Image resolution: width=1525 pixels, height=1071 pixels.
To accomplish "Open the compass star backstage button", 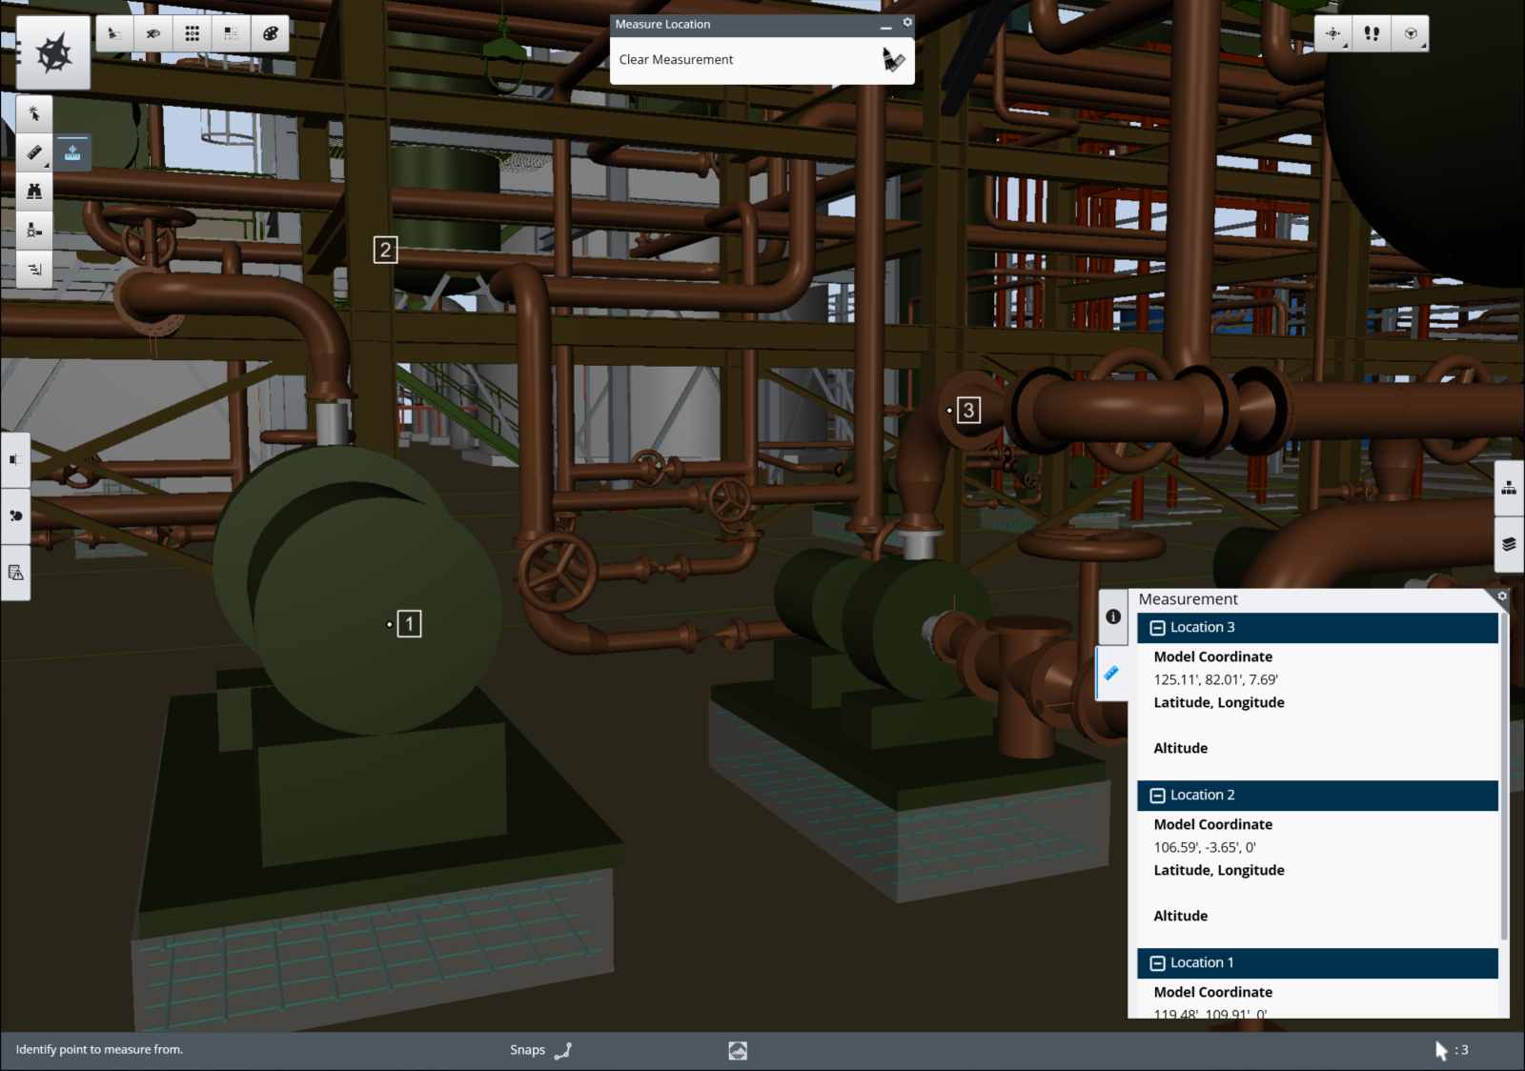I will coord(53,52).
